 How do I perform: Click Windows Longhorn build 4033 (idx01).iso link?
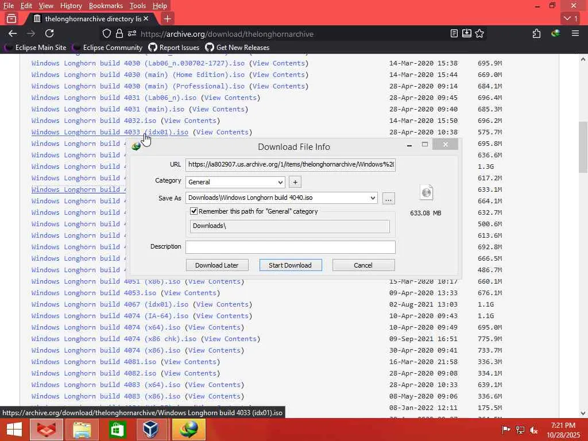tap(110, 132)
